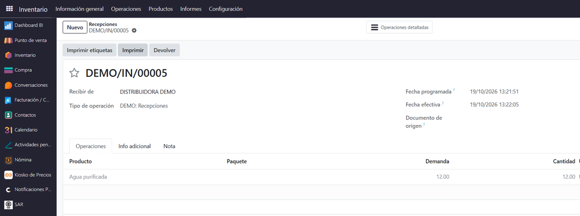580x216 pixels.
Task: Click hamburger icon of Operaciones detalladas
Action: coord(374,27)
